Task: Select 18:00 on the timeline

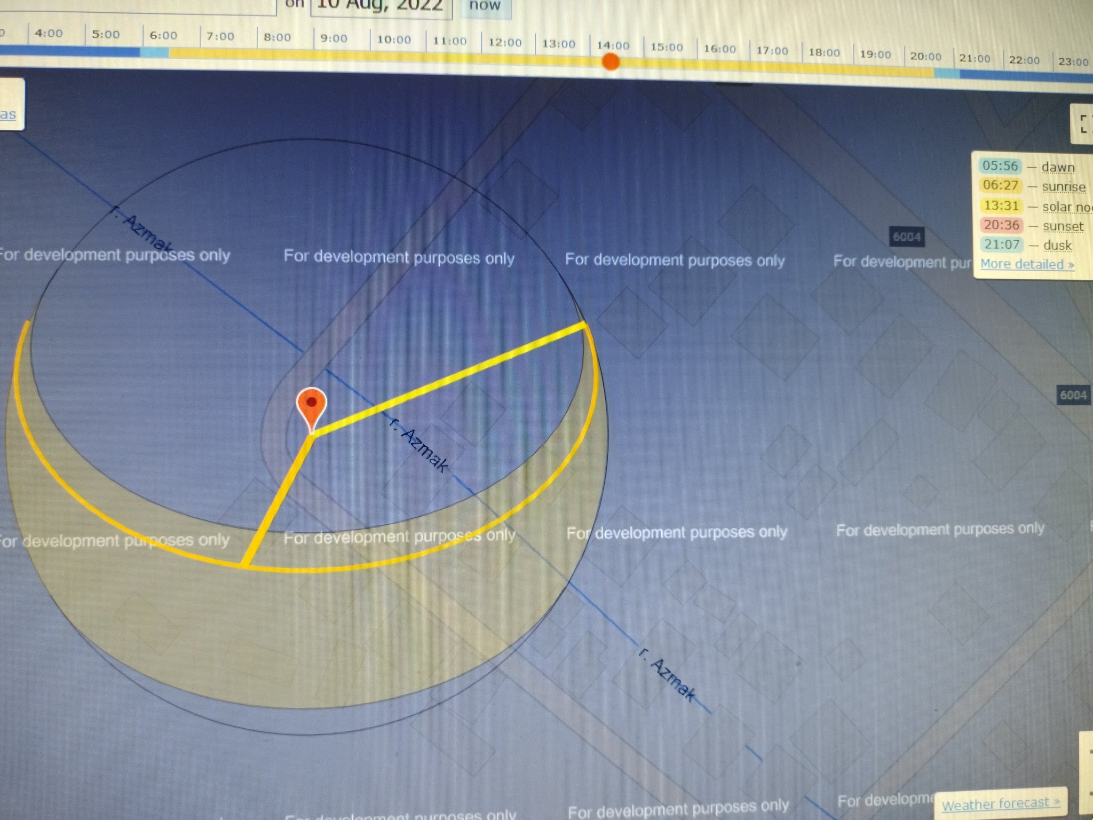Action: coord(824,52)
